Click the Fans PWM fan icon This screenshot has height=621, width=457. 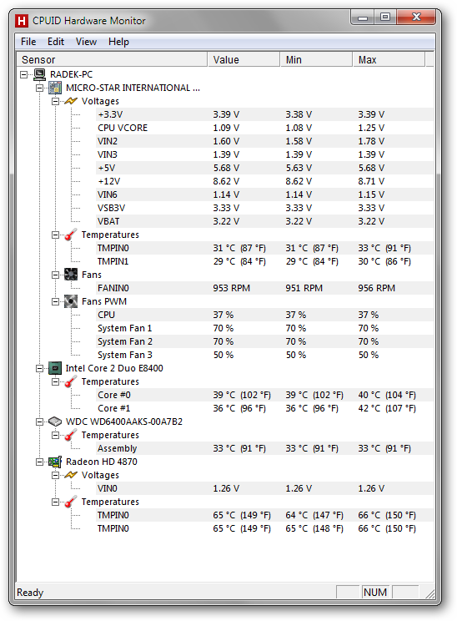pyautogui.click(x=71, y=301)
